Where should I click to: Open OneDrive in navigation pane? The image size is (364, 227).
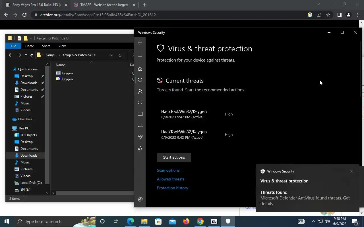point(25,119)
